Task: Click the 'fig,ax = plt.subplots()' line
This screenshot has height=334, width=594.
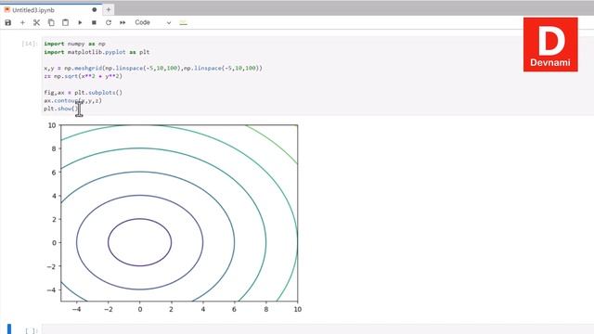Action: tap(83, 93)
